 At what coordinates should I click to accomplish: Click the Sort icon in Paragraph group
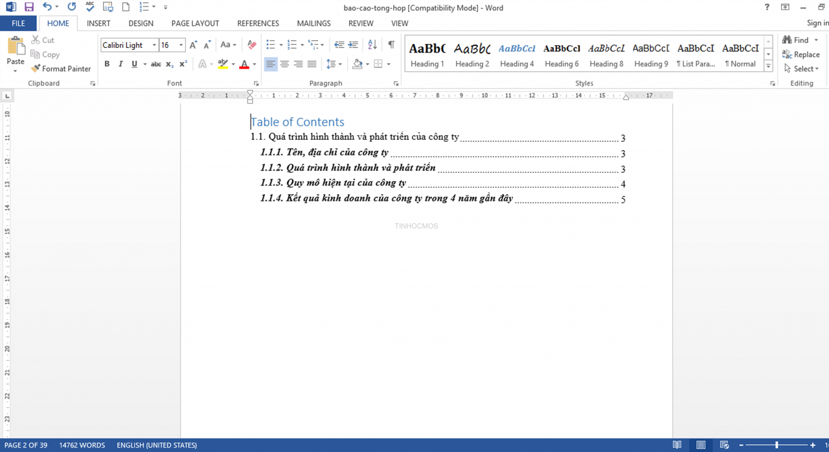click(372, 45)
